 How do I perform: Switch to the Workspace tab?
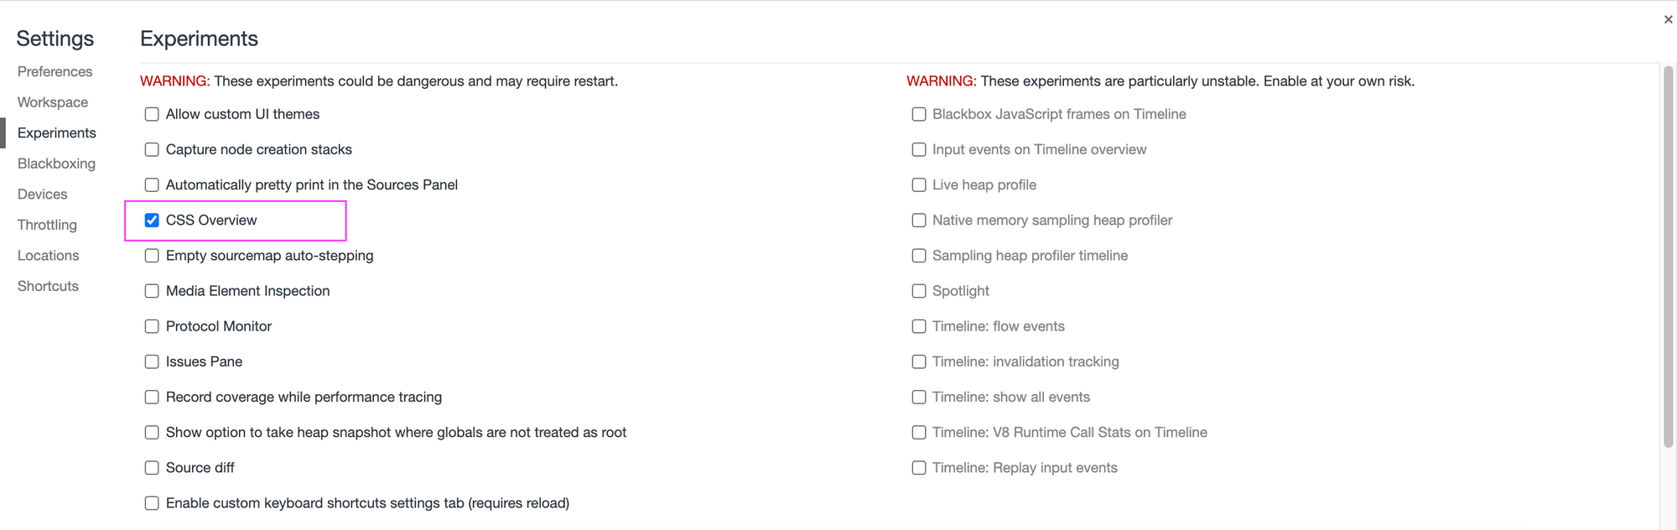(53, 102)
